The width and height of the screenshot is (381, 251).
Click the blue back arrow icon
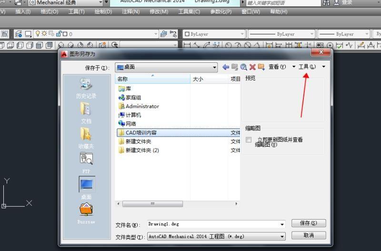[x=226, y=67]
